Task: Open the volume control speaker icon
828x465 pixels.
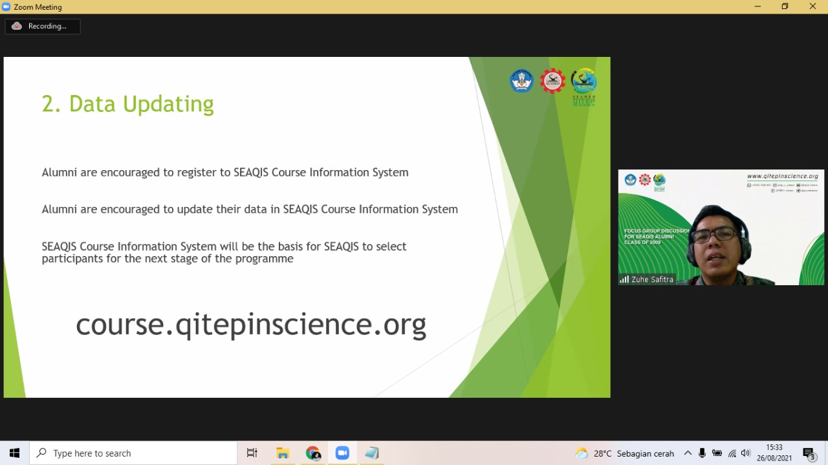Action: coord(746,453)
